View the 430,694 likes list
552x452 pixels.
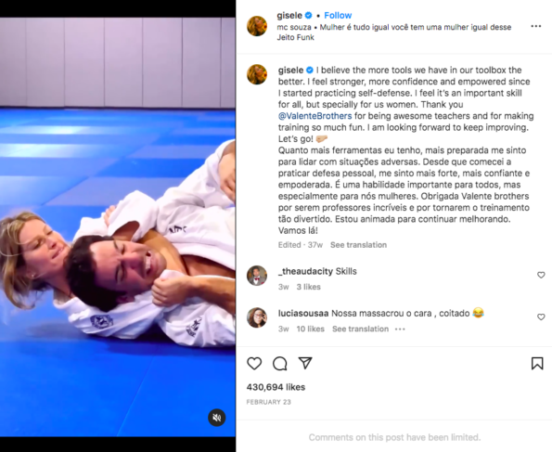click(x=276, y=387)
